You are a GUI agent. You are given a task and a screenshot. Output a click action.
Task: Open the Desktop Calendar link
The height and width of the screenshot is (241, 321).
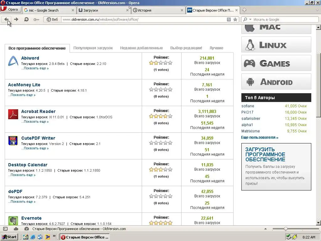click(x=28, y=165)
